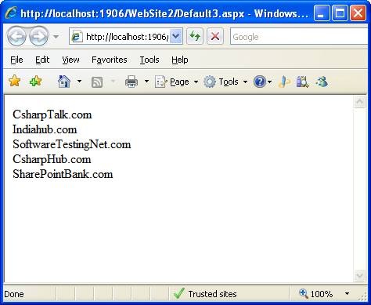This screenshot has height=305, width=371.
Task: Click the zoom level magnifier icon
Action: tap(304, 293)
